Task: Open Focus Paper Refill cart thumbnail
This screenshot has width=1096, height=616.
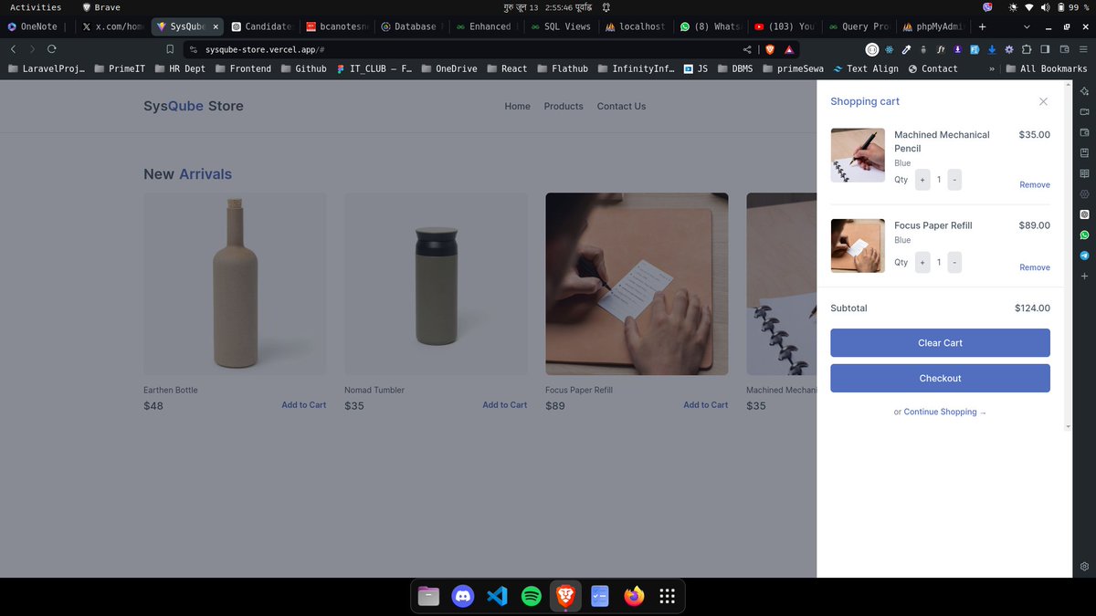Action: 858,245
